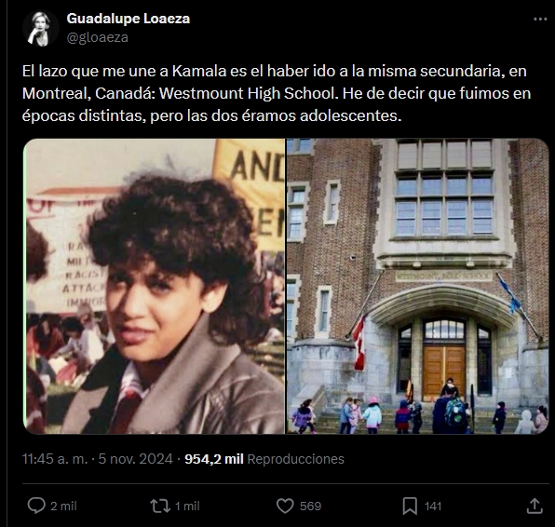Click the 1 mil reposts count
Screen dimensions: 555x527
[187, 507]
